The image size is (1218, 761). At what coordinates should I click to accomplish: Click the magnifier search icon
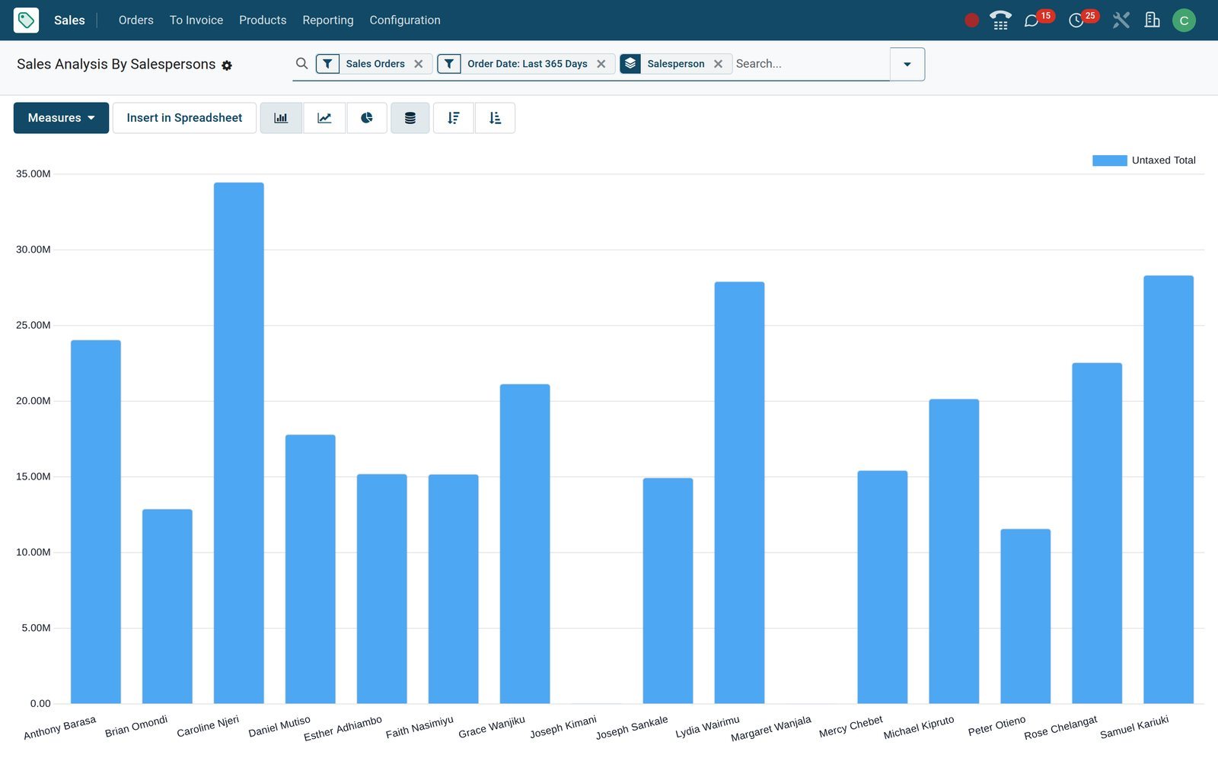pyautogui.click(x=301, y=63)
